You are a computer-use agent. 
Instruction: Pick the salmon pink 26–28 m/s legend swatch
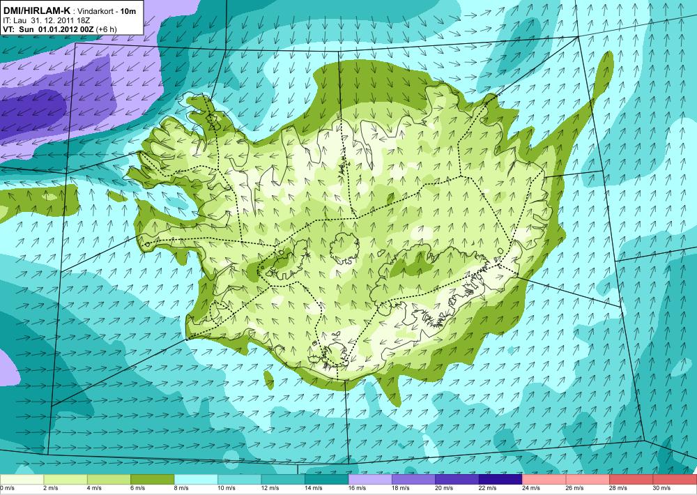588,480
